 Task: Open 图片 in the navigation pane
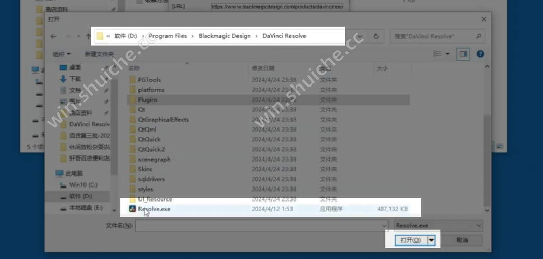[75, 102]
